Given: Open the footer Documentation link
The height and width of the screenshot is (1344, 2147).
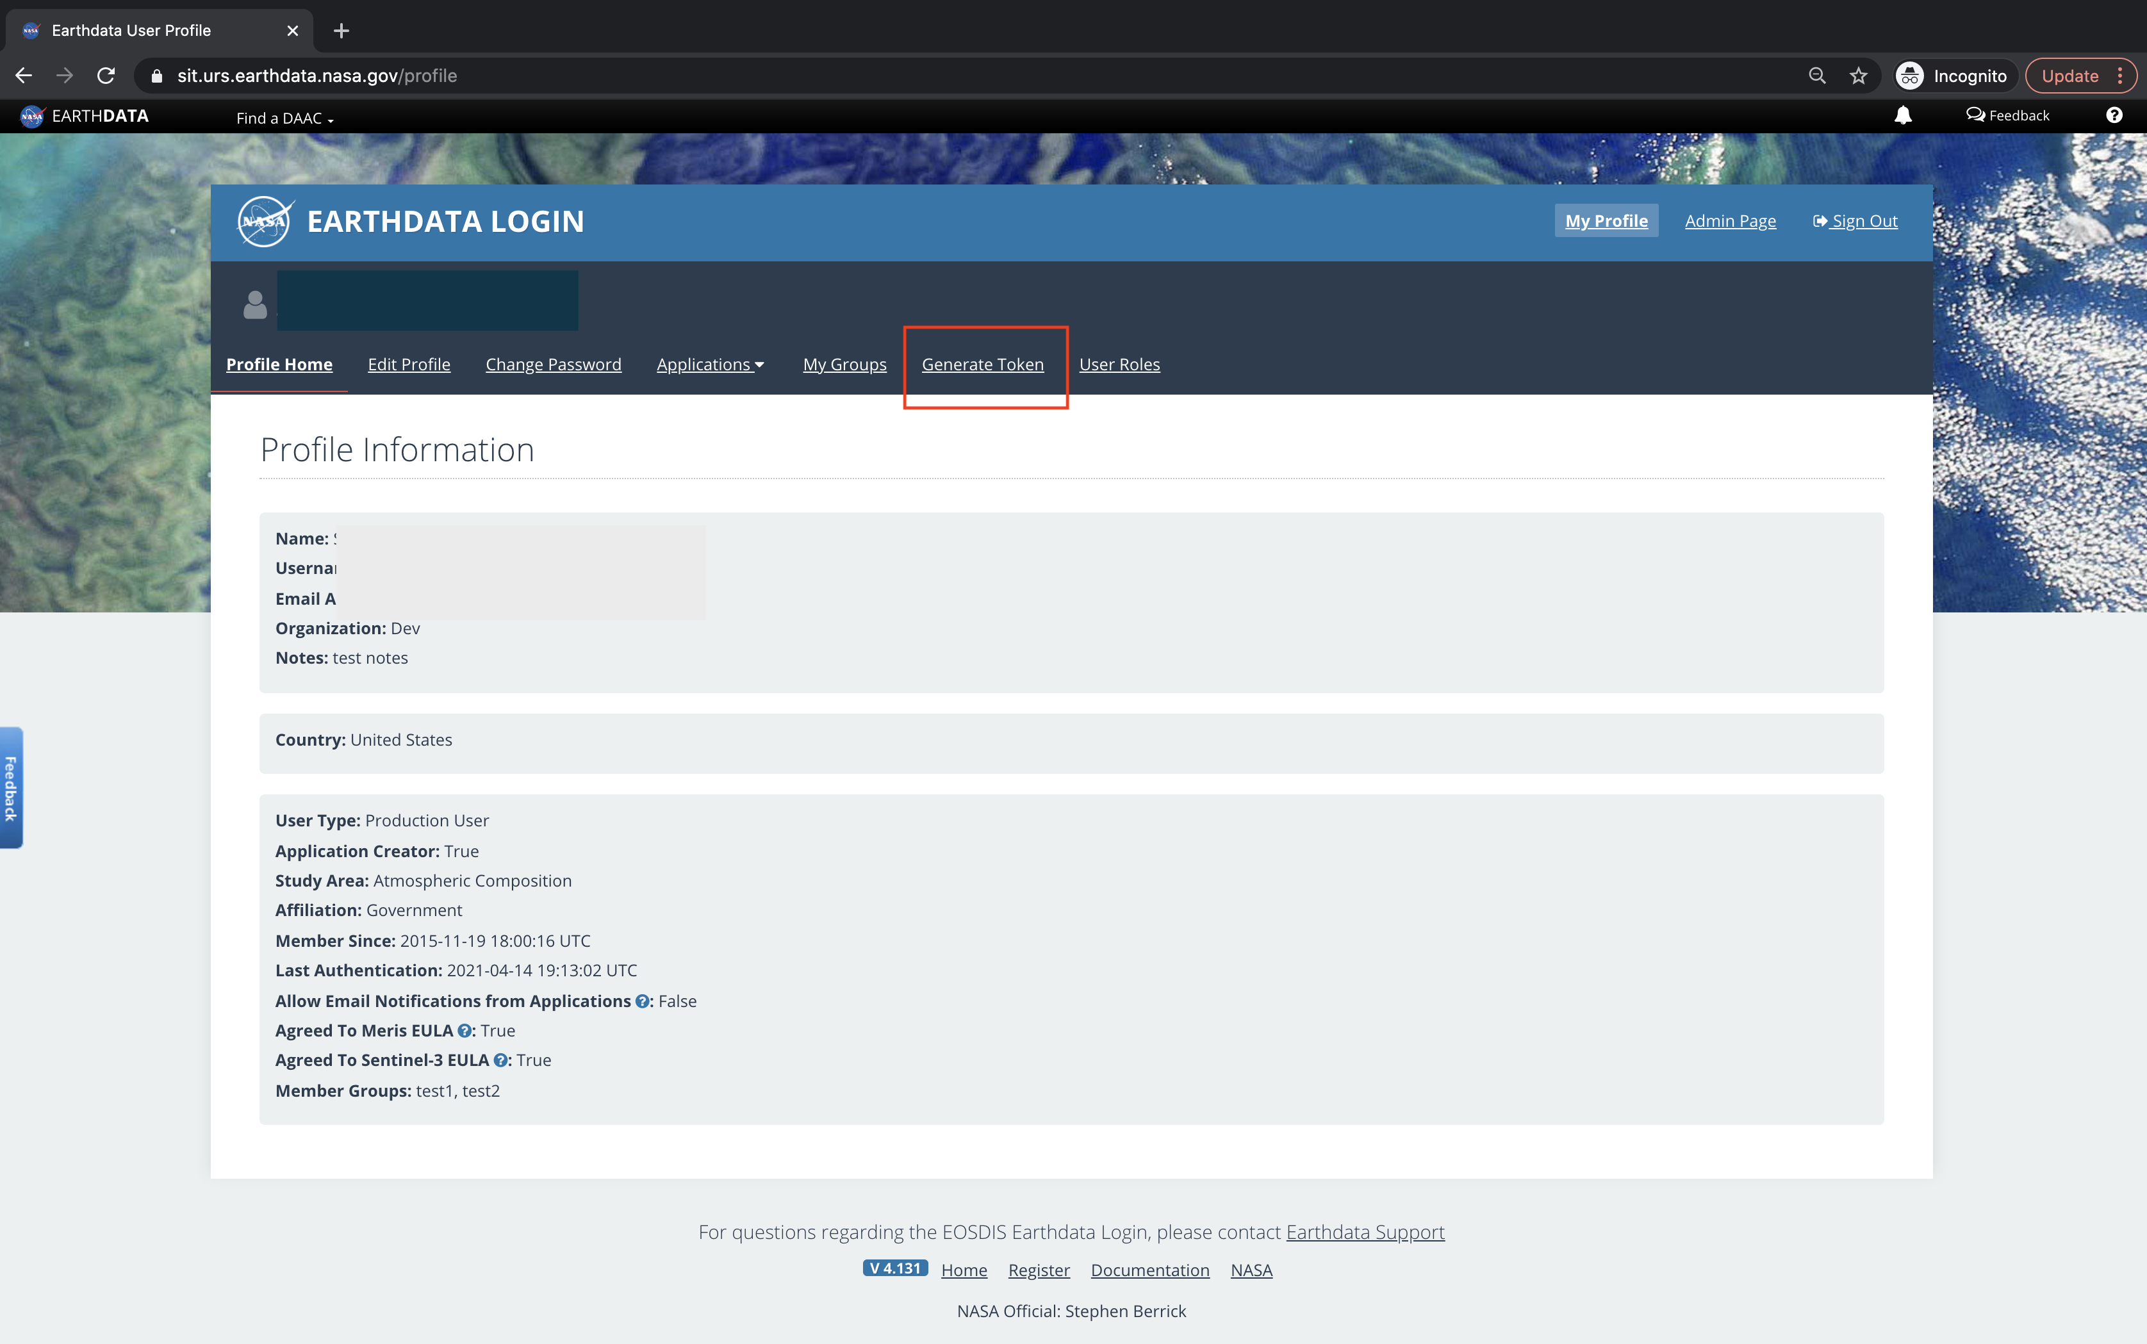Looking at the screenshot, I should click(1149, 1270).
